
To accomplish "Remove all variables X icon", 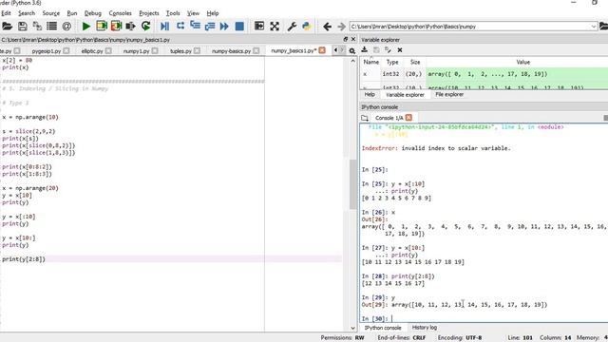I will coord(400,50).
